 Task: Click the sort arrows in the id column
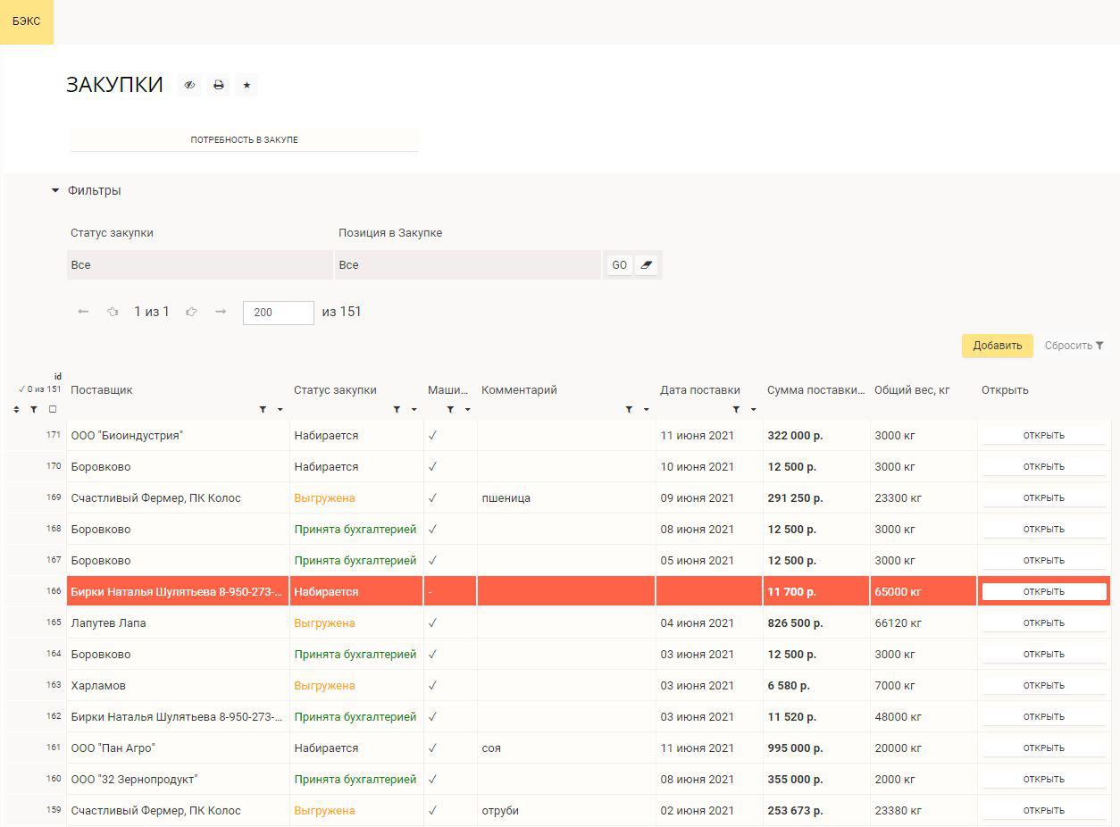point(16,410)
